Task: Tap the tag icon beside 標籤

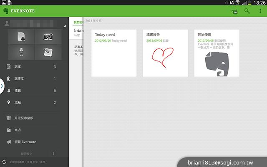Action: point(9,91)
